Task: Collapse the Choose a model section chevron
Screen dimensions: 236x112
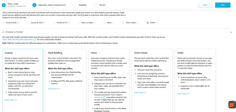Action: coord(231,32)
